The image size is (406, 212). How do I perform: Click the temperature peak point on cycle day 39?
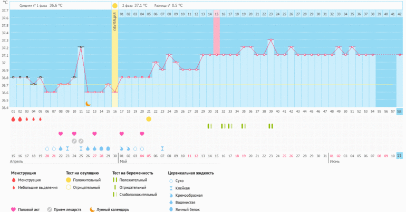click(270, 39)
